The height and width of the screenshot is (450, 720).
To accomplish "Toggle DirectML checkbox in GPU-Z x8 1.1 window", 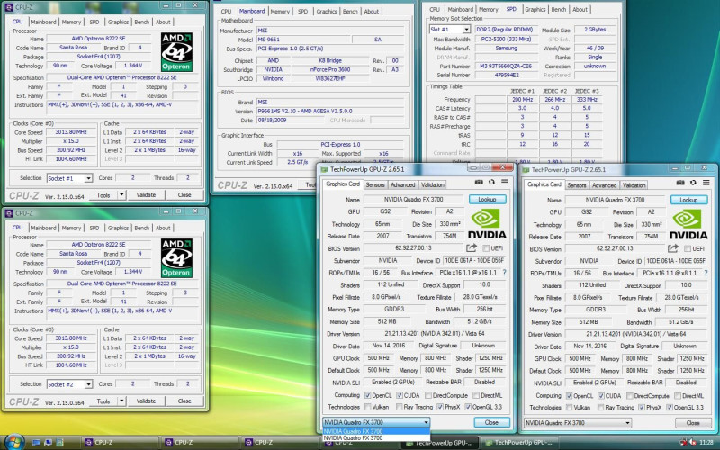I will click(678, 395).
